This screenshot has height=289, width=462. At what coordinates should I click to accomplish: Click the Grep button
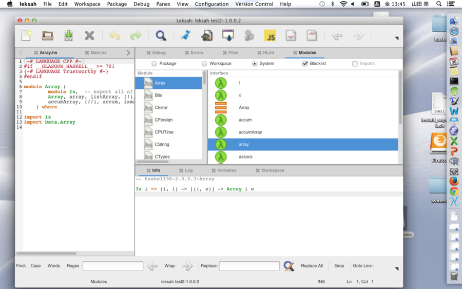pyautogui.click(x=339, y=266)
